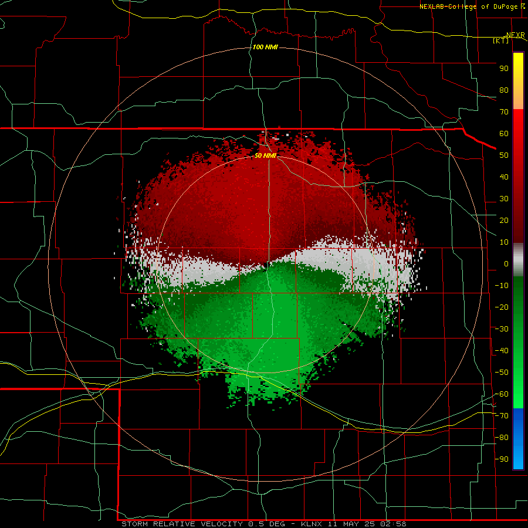
Task: Click the "10" value on the velocity scale
Action: [x=504, y=242]
